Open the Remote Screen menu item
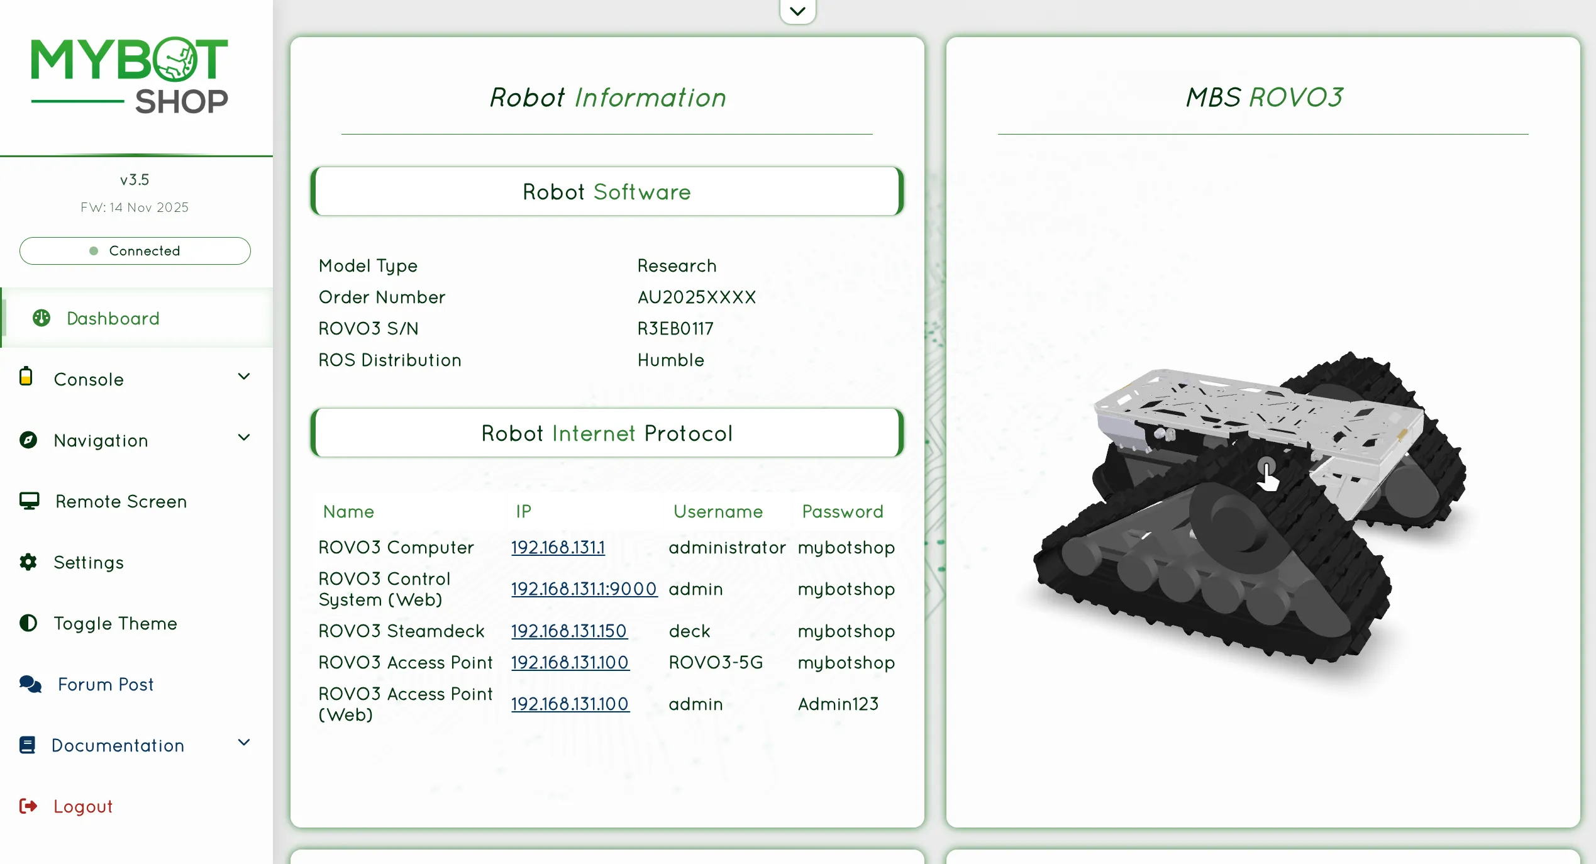Screen dimensions: 1596x864 121,501
